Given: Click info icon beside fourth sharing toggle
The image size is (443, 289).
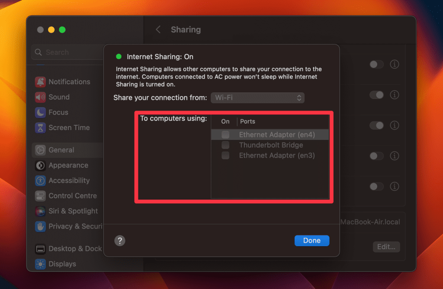Looking at the screenshot, I should pyautogui.click(x=395, y=156).
